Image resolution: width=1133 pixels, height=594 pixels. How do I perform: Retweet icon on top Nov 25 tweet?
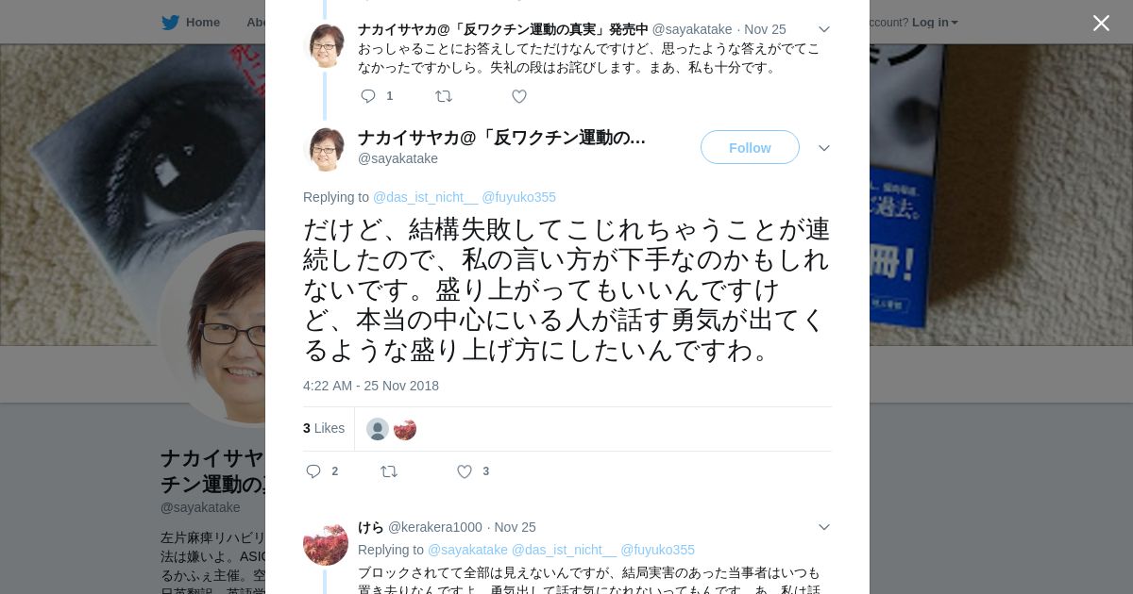coord(444,96)
